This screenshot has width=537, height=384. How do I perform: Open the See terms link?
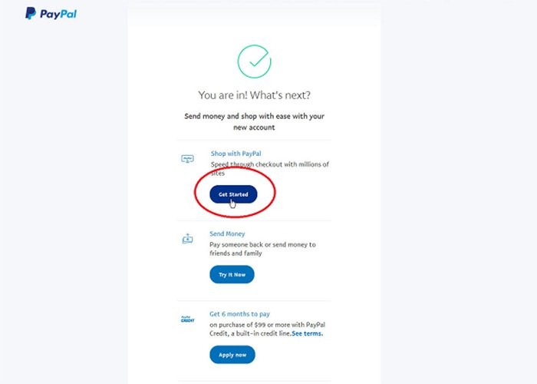307,333
